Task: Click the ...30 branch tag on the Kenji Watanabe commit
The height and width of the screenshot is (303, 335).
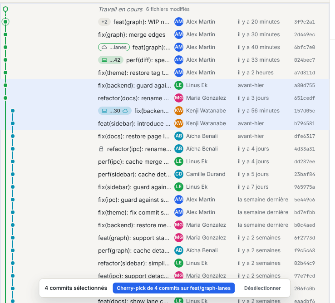Action: pos(115,111)
